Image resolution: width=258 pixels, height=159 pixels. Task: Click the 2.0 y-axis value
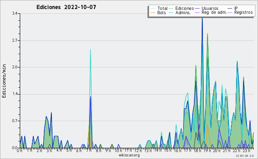click(15, 67)
